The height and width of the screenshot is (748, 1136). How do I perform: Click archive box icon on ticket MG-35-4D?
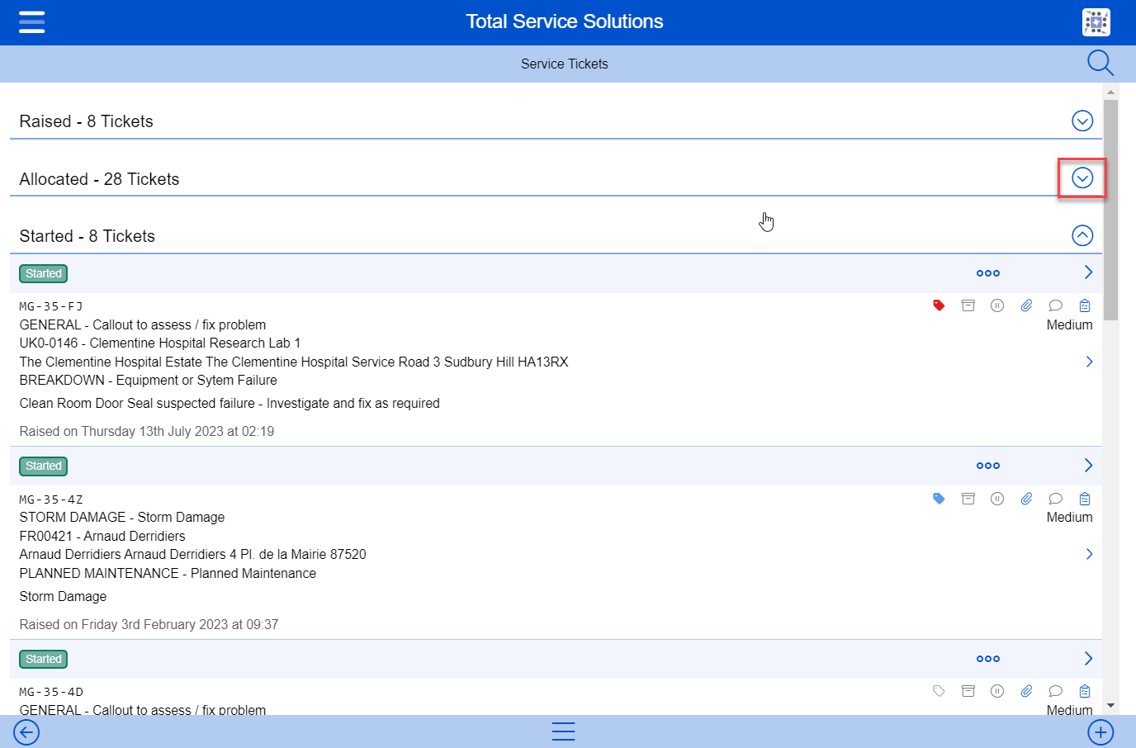(x=968, y=691)
